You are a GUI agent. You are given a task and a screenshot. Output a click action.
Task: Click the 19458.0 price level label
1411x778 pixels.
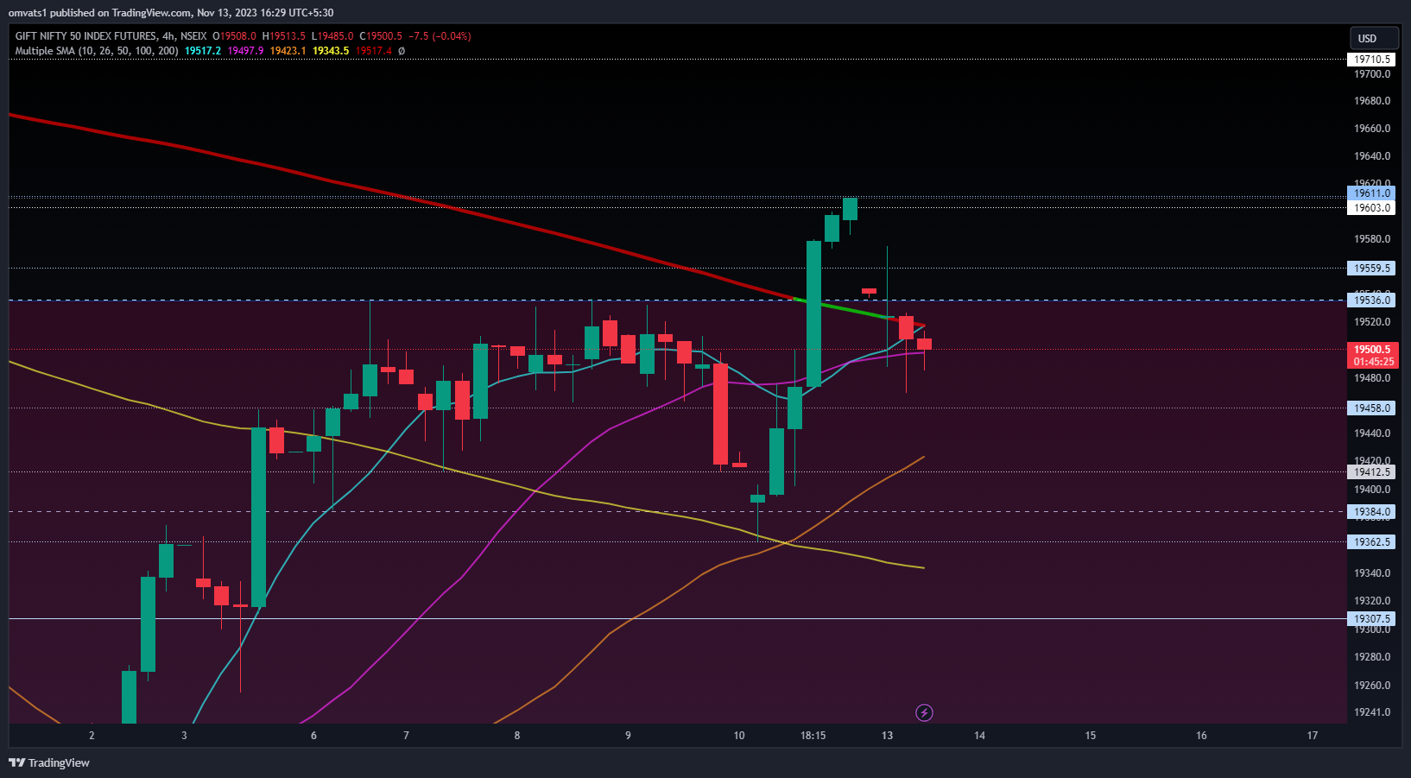tap(1371, 408)
